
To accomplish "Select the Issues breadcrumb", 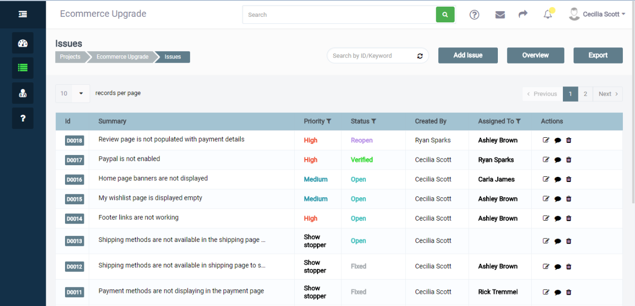I will [173, 57].
